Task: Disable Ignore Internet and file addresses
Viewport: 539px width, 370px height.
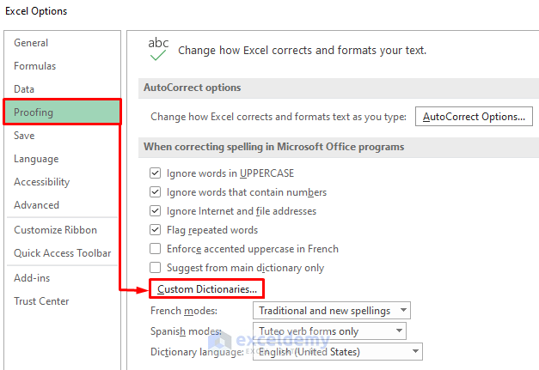Action: 156,211
